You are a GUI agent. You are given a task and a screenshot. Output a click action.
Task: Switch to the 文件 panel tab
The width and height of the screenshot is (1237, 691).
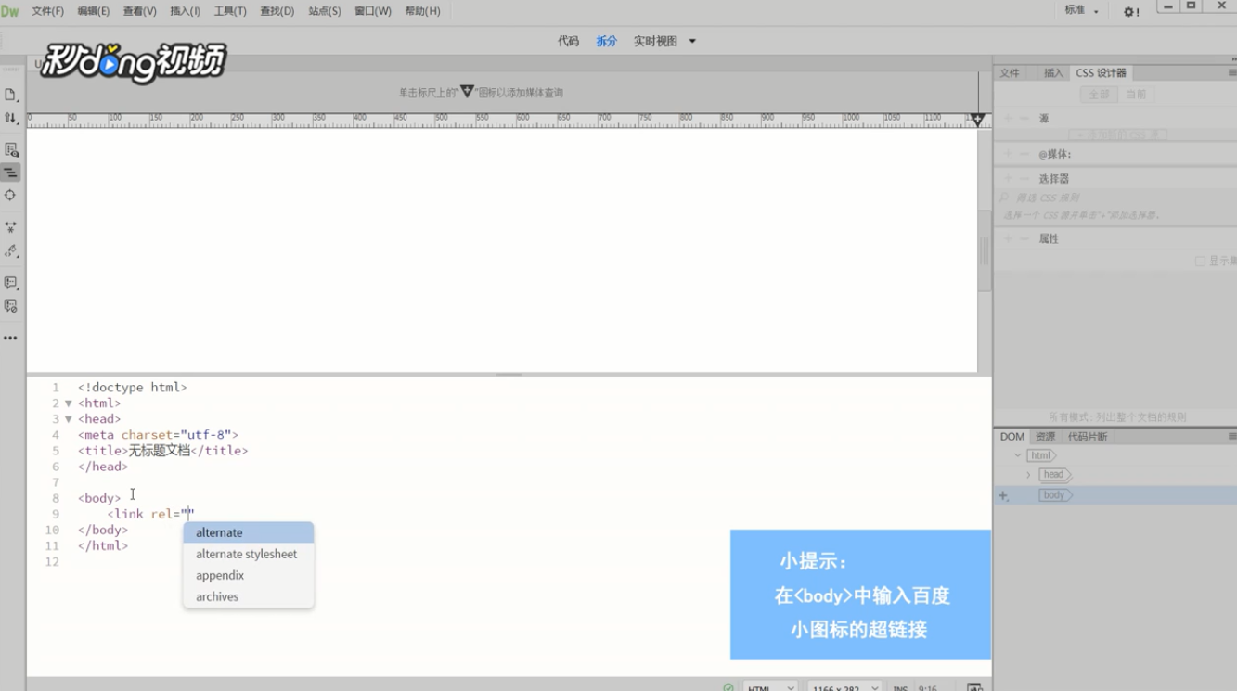[x=1009, y=73]
